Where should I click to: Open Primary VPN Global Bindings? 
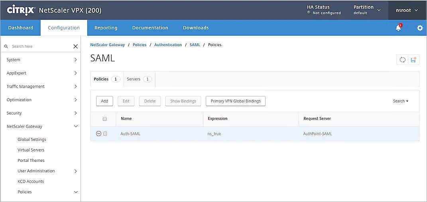click(x=236, y=101)
